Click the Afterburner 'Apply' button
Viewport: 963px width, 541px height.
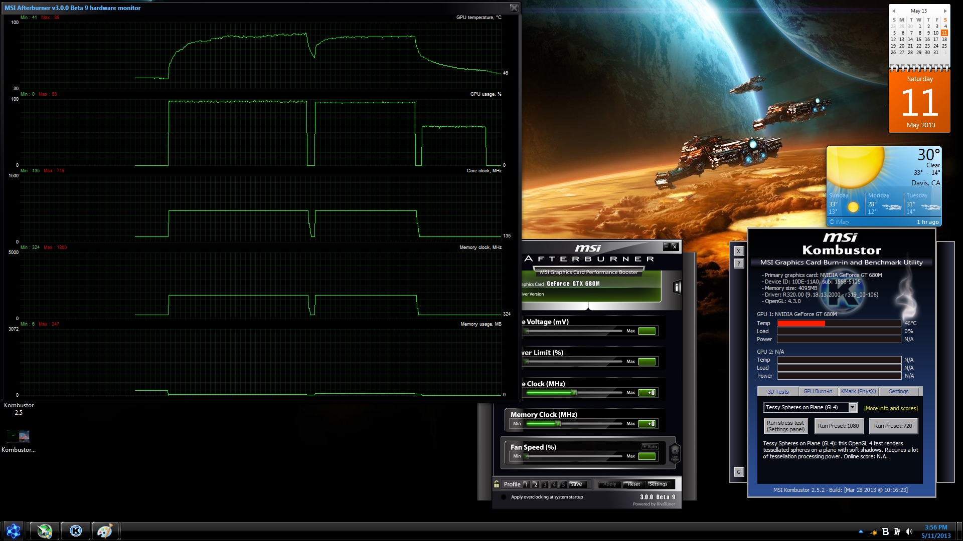609,484
